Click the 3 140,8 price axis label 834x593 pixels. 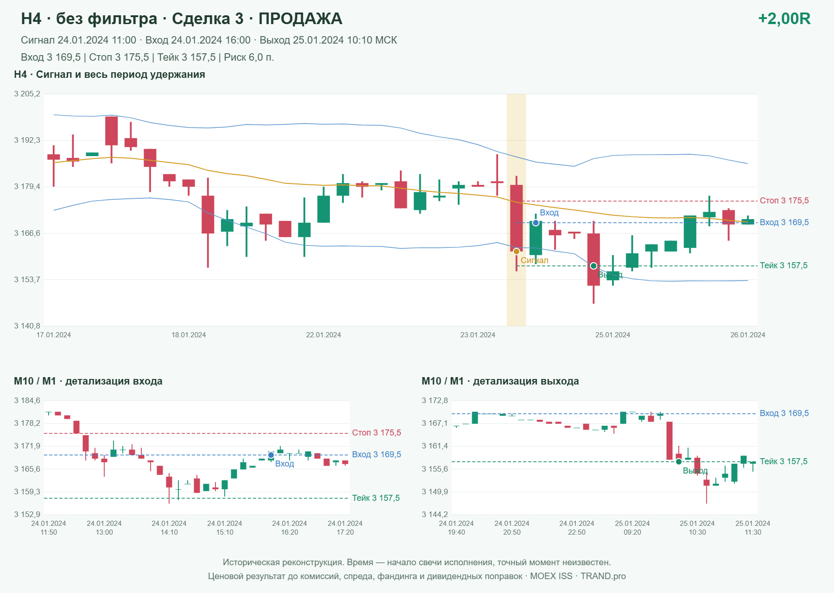27,326
